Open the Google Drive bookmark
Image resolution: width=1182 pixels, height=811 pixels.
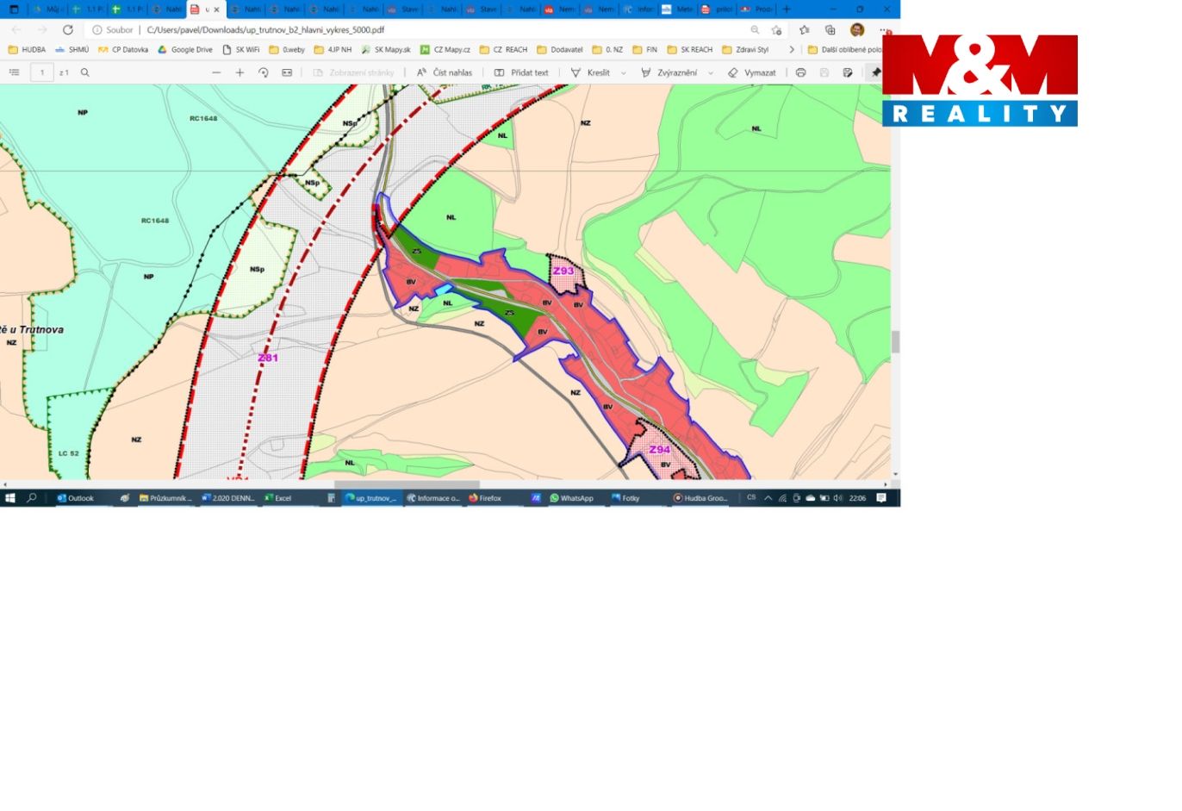pos(184,50)
